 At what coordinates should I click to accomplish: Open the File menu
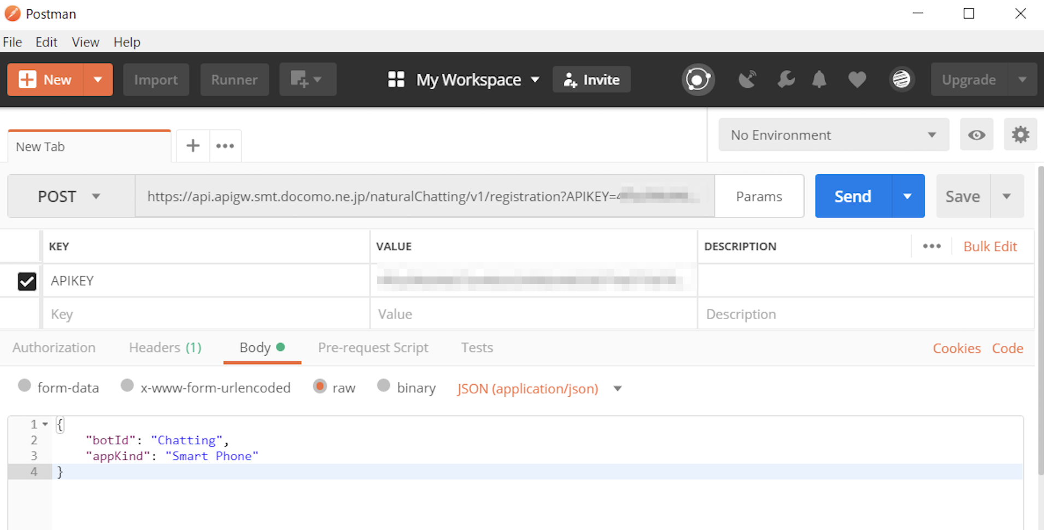pos(12,42)
